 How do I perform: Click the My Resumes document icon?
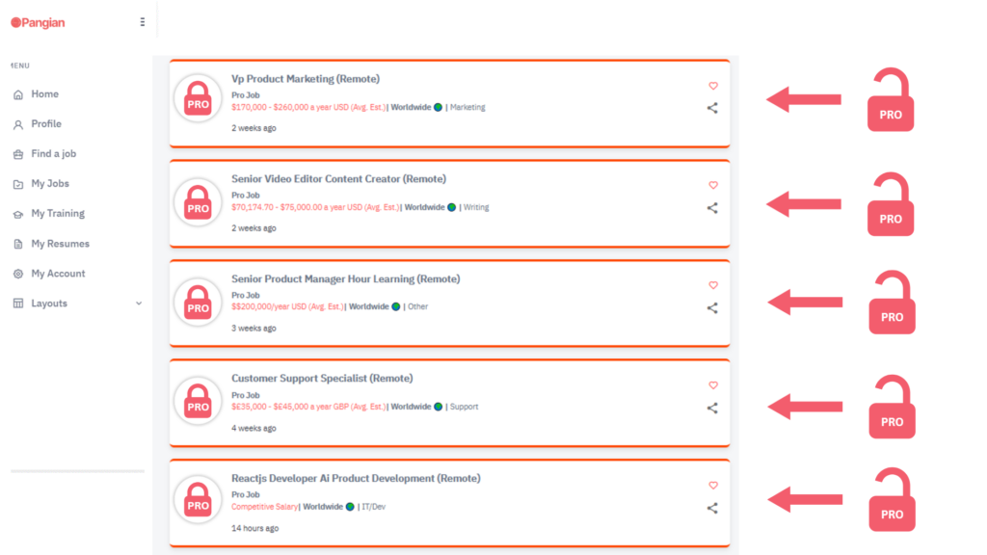(18, 244)
